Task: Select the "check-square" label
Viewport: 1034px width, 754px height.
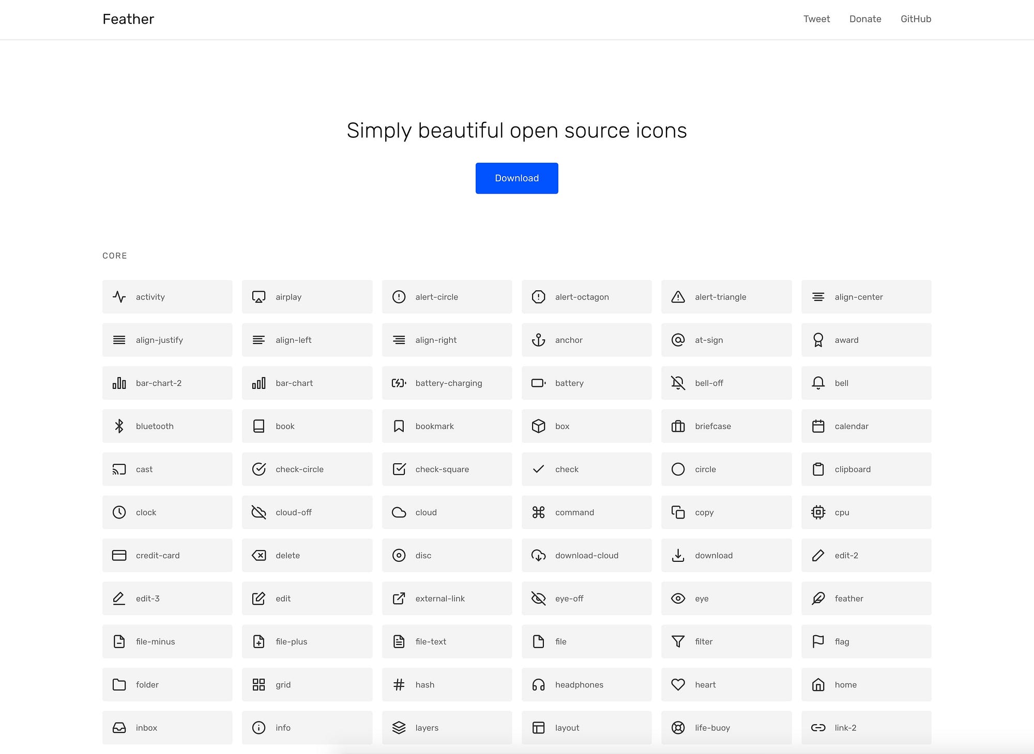Action: pyautogui.click(x=442, y=469)
